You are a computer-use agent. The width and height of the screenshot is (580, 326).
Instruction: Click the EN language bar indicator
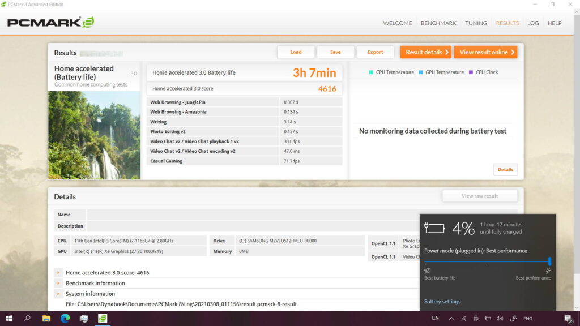(x=436, y=318)
